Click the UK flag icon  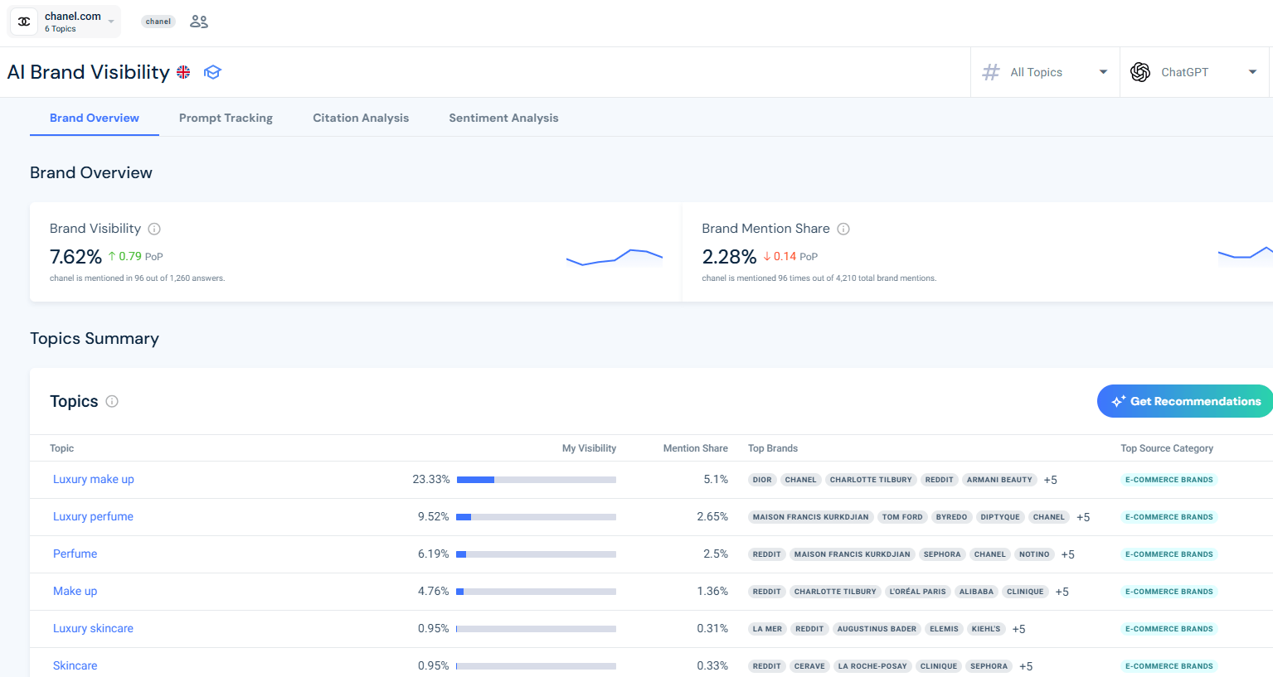tap(183, 72)
